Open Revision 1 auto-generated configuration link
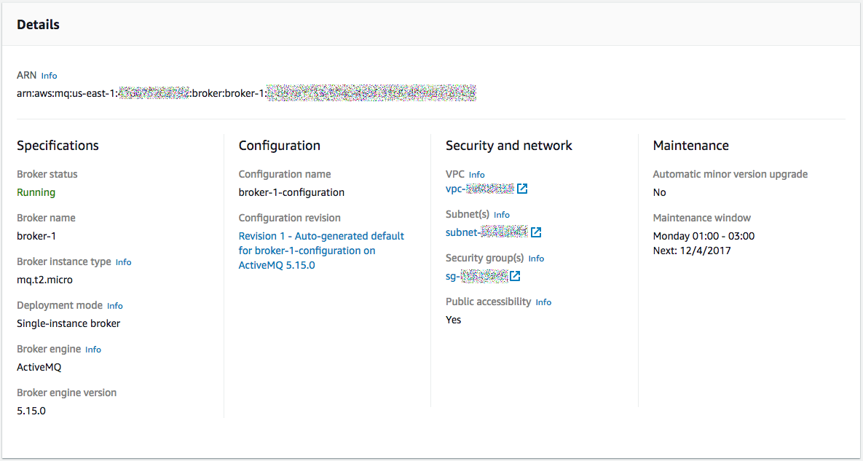The height and width of the screenshot is (461, 863). coord(321,251)
